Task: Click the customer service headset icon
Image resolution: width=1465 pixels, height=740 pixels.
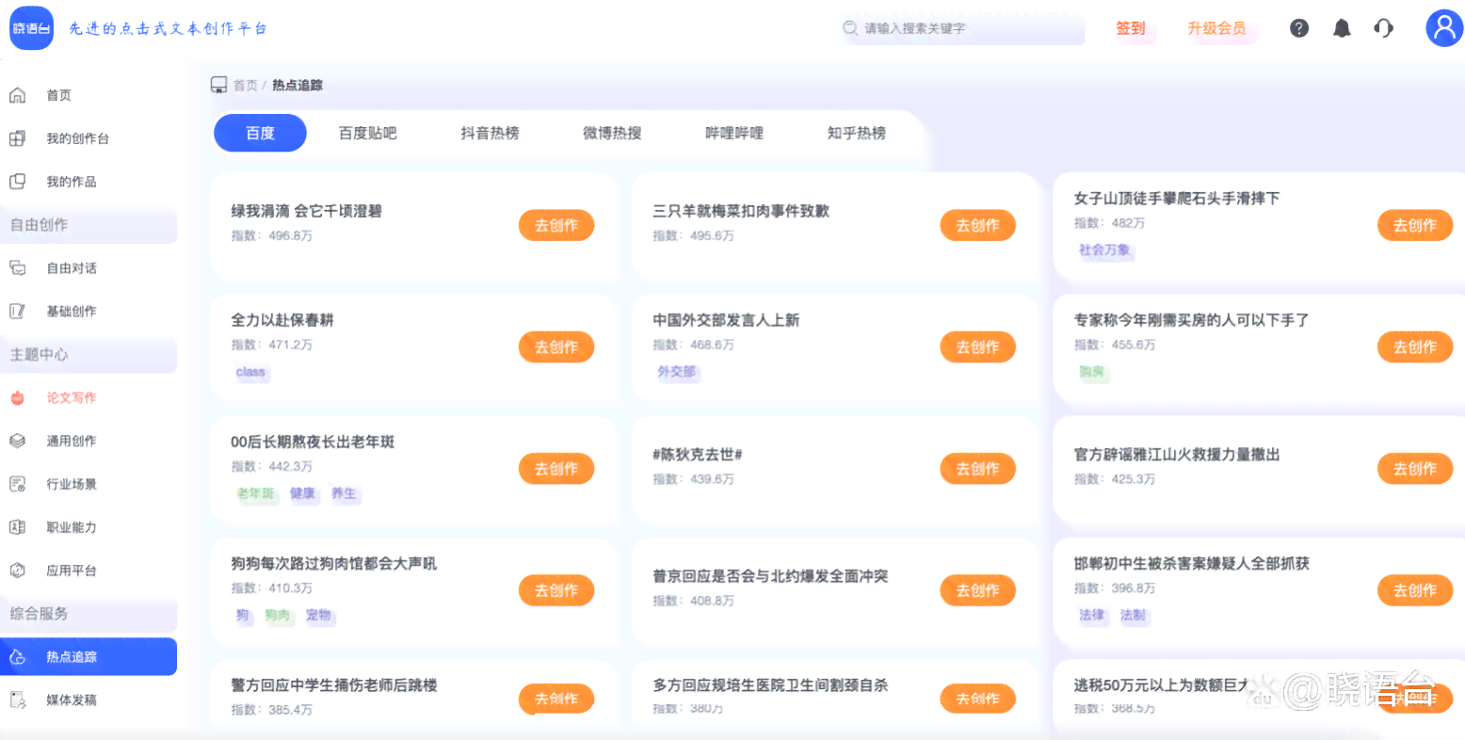Action: tap(1384, 28)
